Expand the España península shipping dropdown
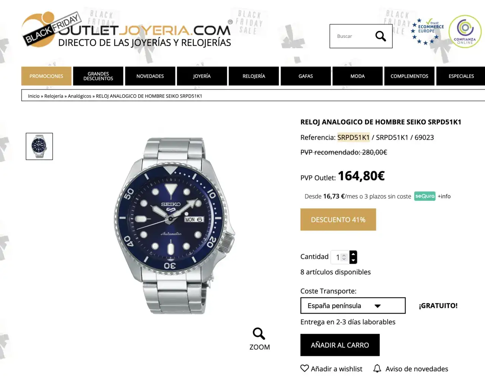The height and width of the screenshot is (380, 485). (353, 306)
